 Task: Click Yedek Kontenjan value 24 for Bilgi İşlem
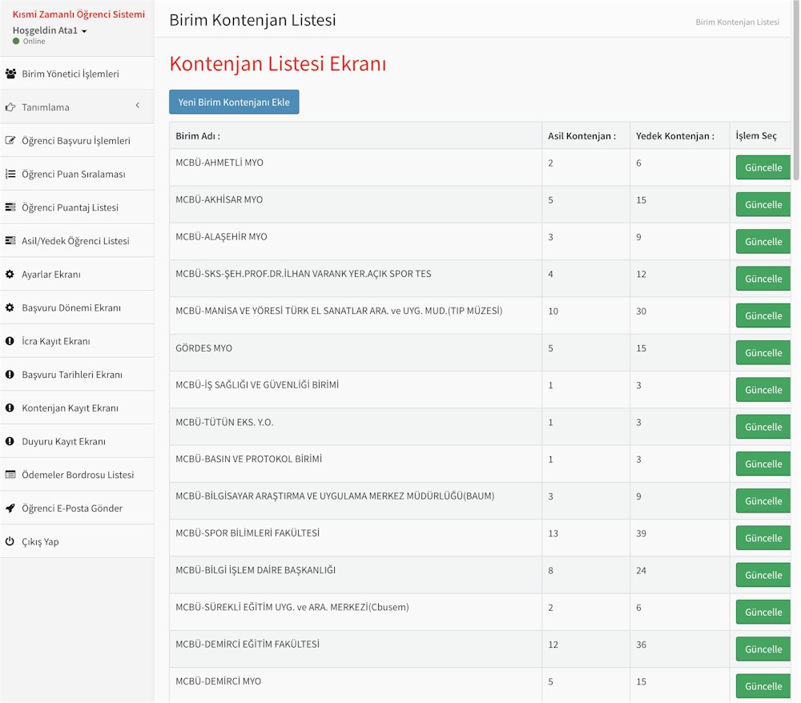[x=641, y=571]
